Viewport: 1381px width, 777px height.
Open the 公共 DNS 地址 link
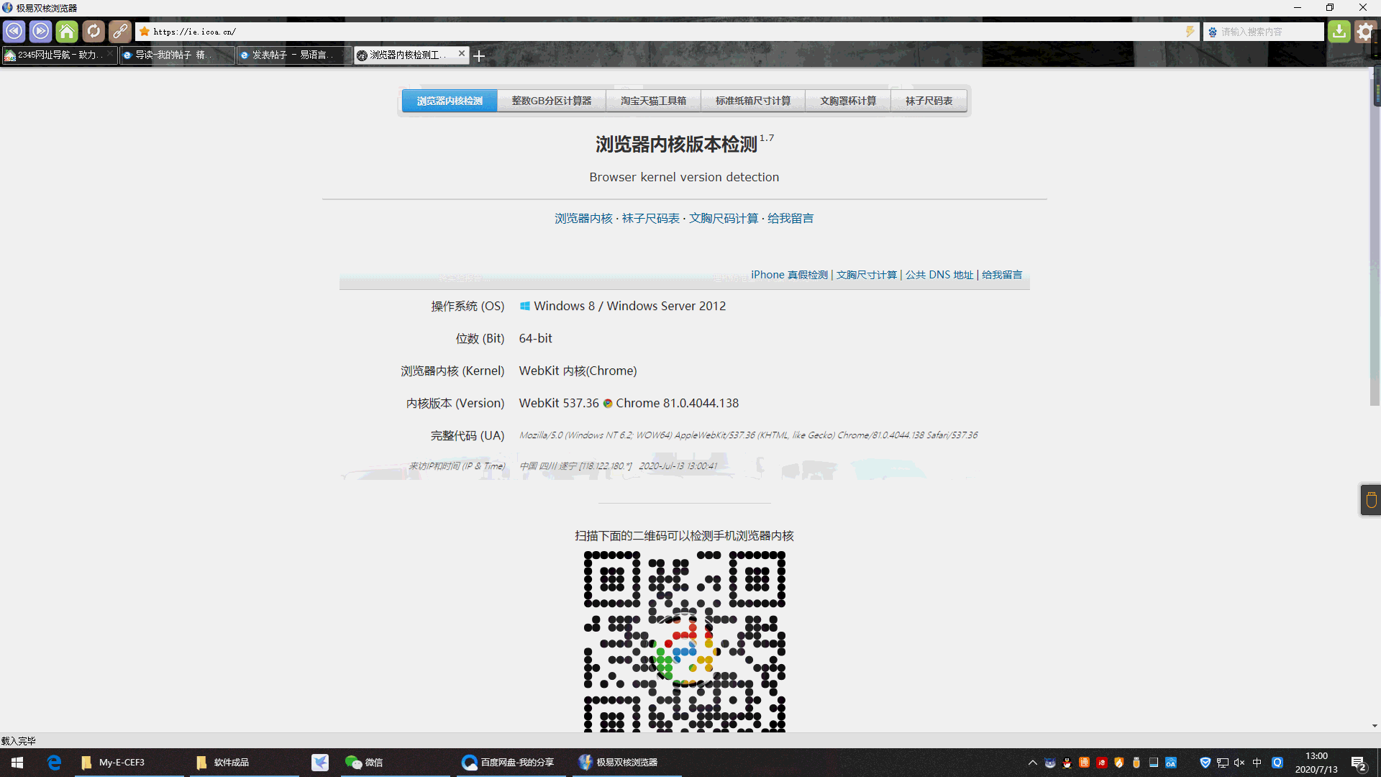click(939, 275)
